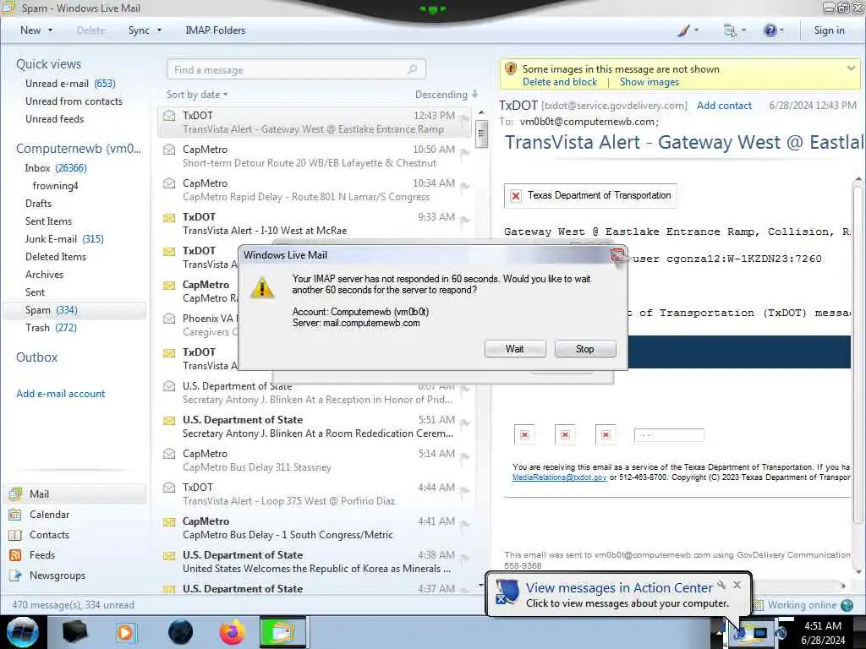This screenshot has height=649, width=866.
Task: Collapse the images warning bar chevron
Action: (x=851, y=68)
